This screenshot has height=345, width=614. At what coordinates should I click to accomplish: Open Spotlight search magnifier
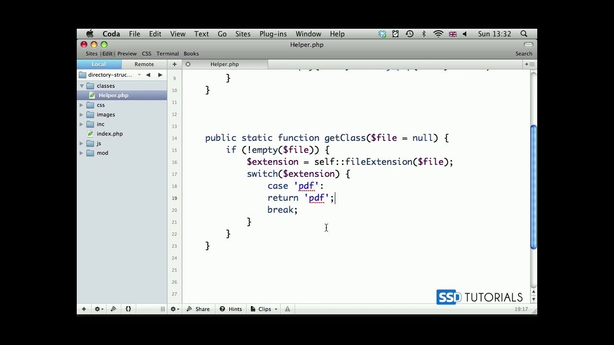tap(524, 34)
